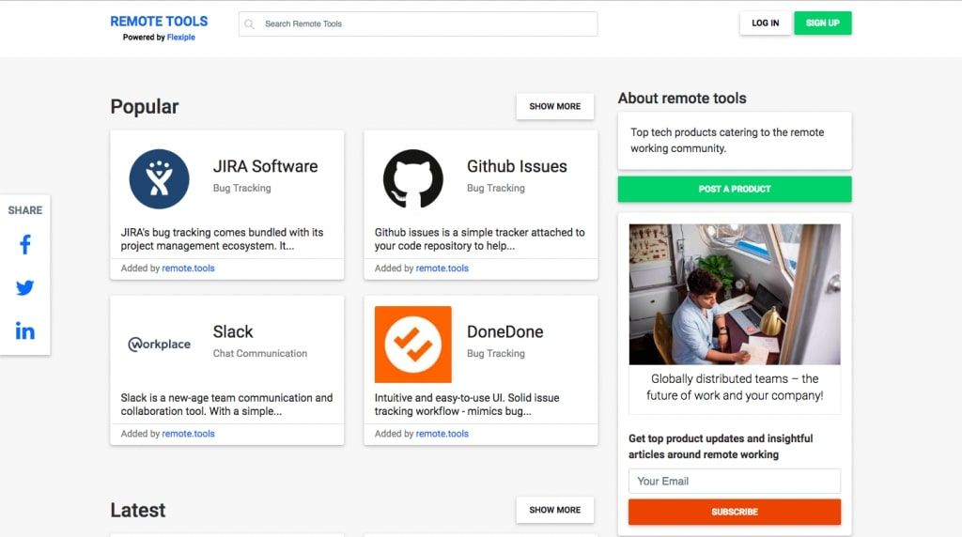Select Bug Tracking label under JIRA Software
The height and width of the screenshot is (537, 962).
coord(241,188)
